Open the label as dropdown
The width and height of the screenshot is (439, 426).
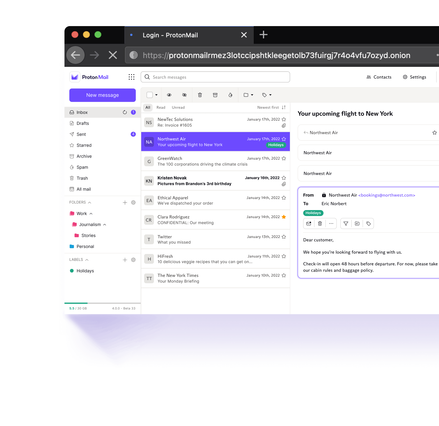[267, 95]
